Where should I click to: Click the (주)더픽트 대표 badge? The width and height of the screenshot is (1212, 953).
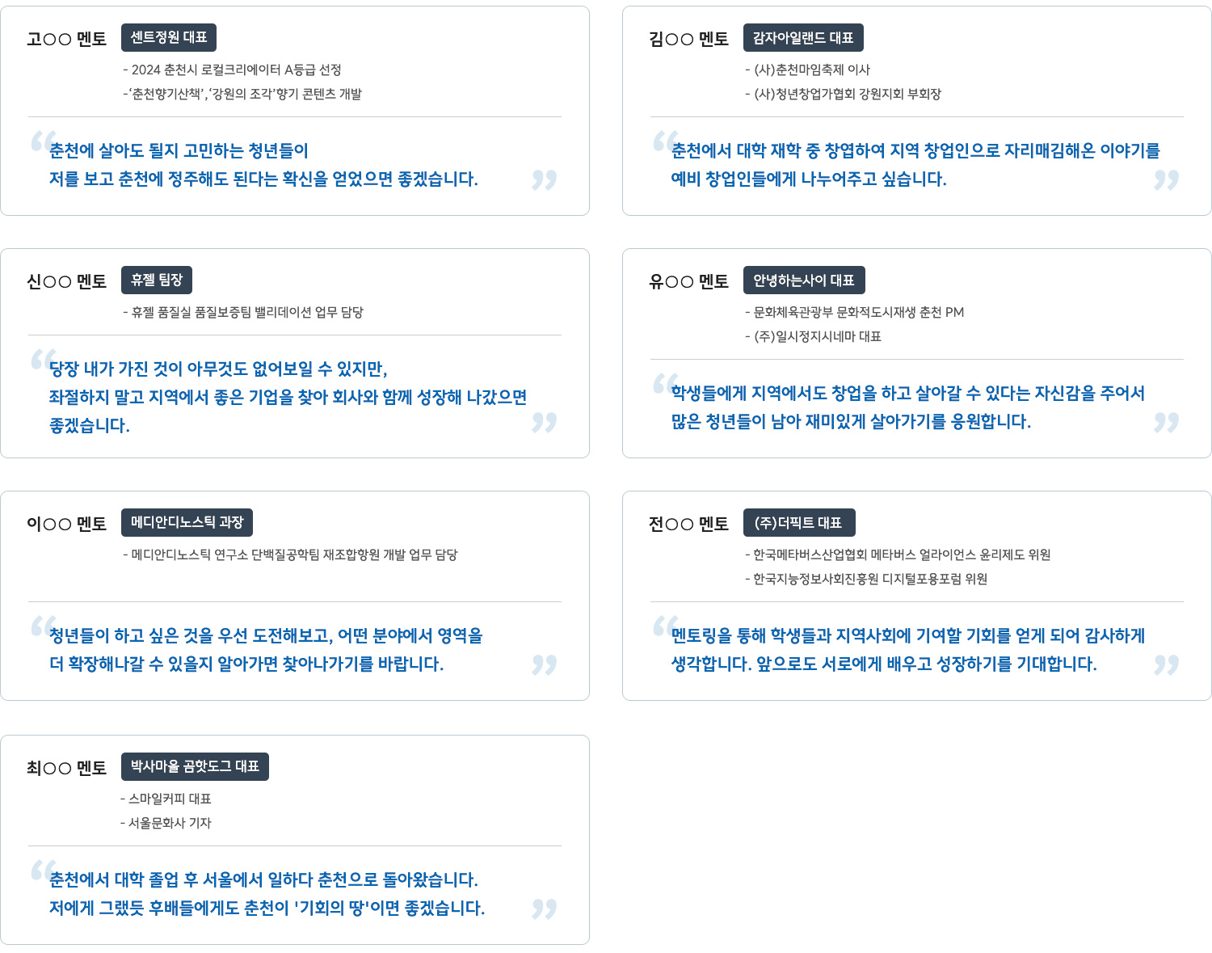coord(798,523)
